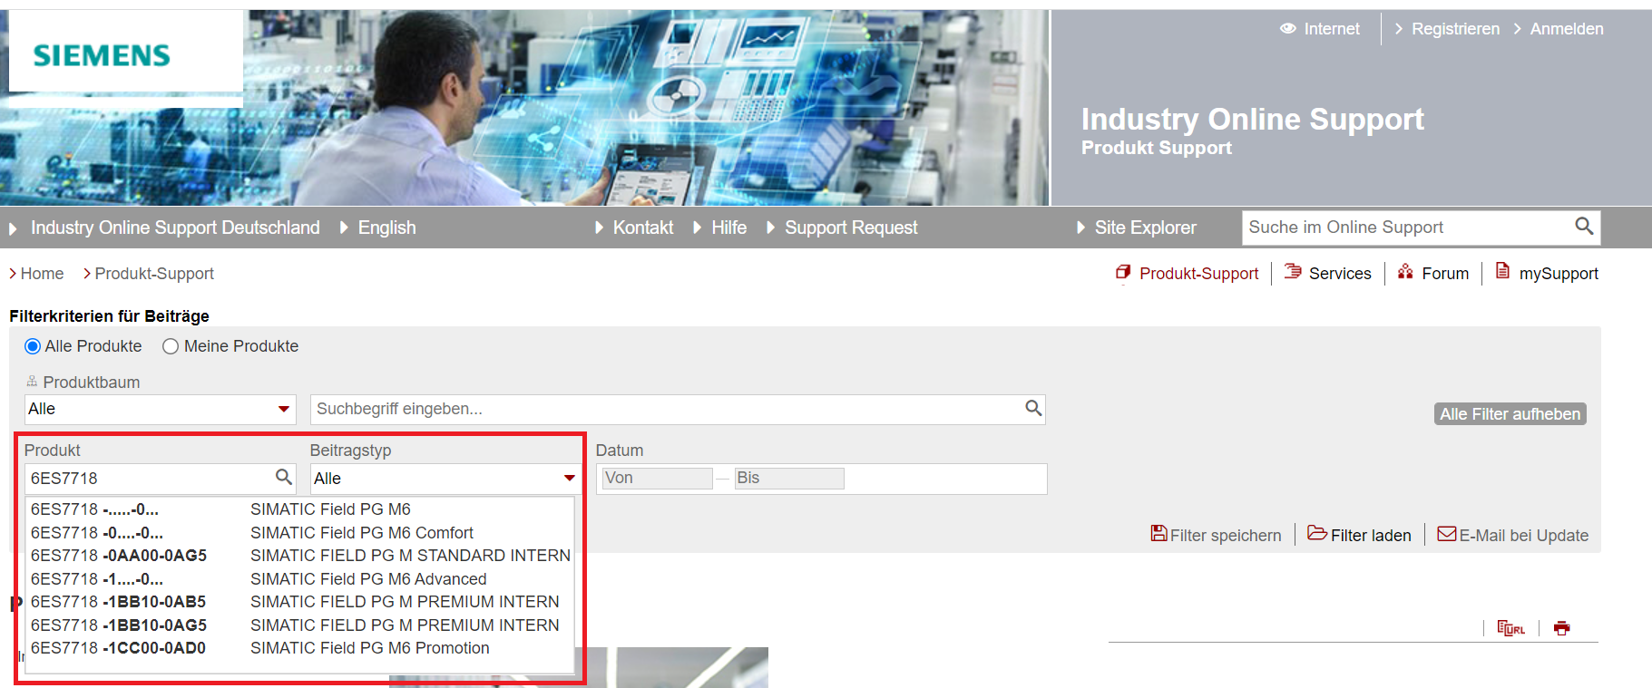Click the Forum people icon
The height and width of the screenshot is (688, 1652).
[x=1405, y=272]
